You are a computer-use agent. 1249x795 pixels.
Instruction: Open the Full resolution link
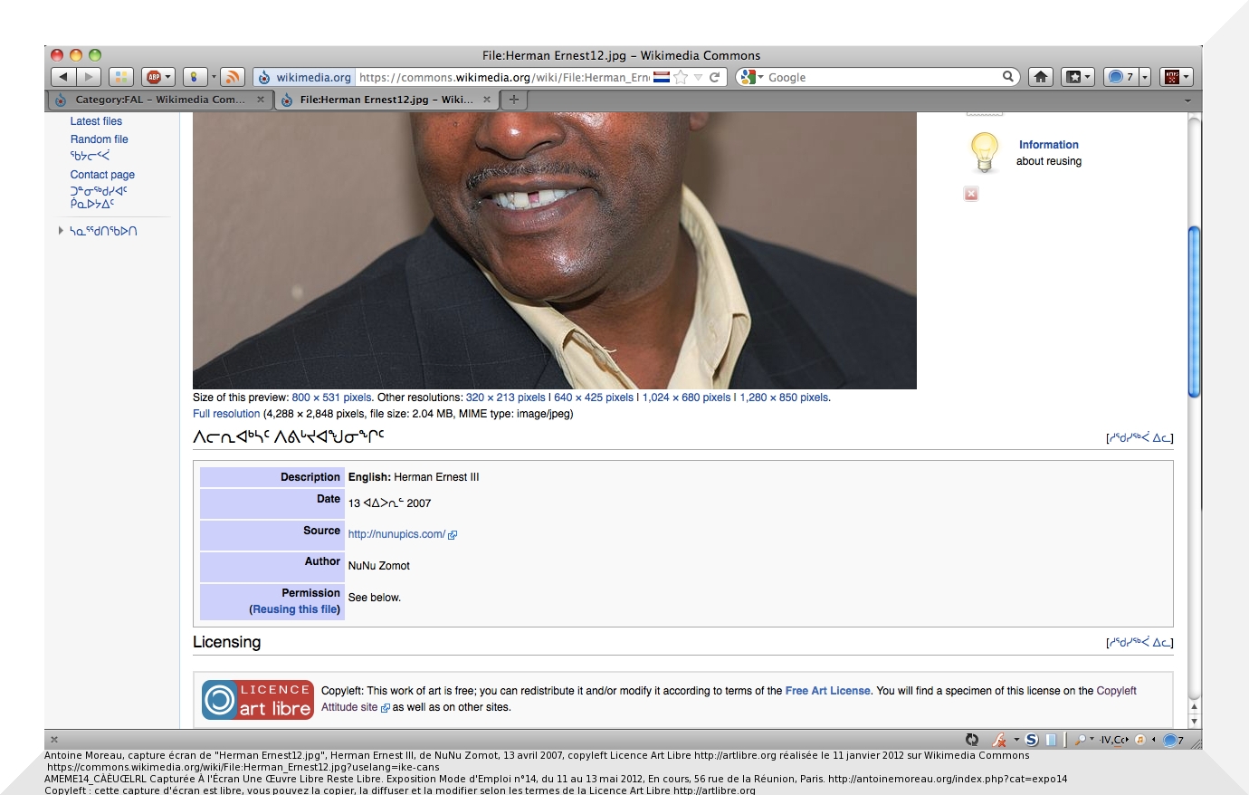point(226,414)
